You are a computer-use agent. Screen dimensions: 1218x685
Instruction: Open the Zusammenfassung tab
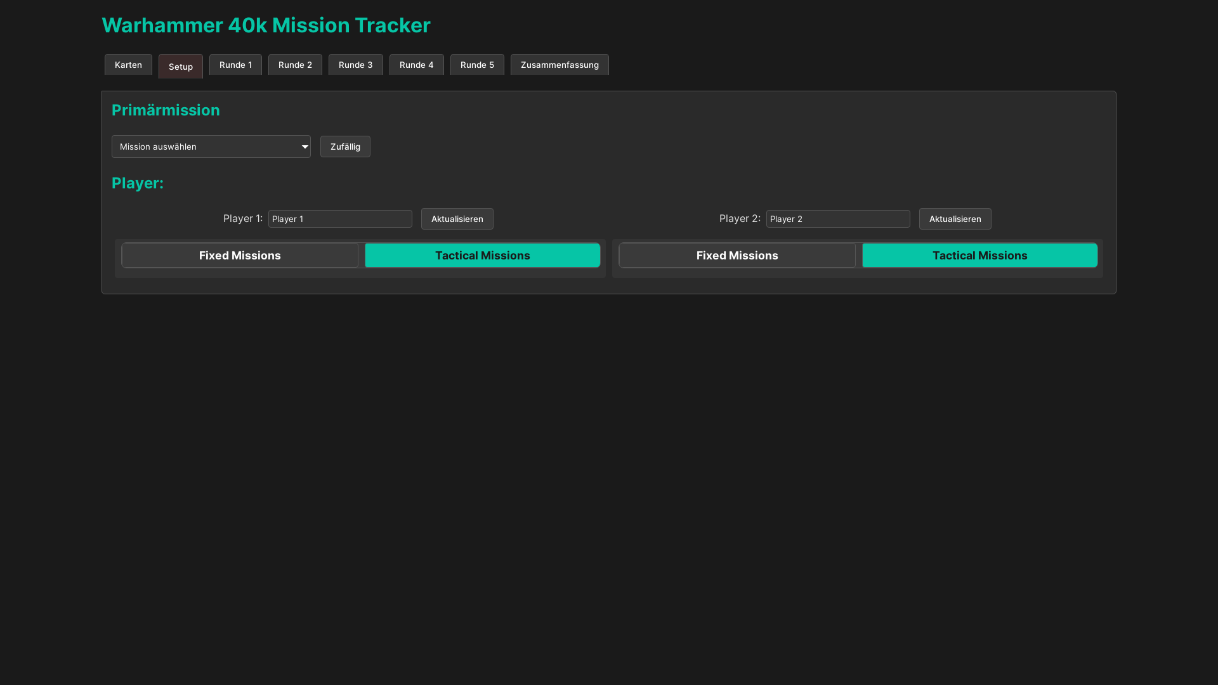pyautogui.click(x=560, y=65)
